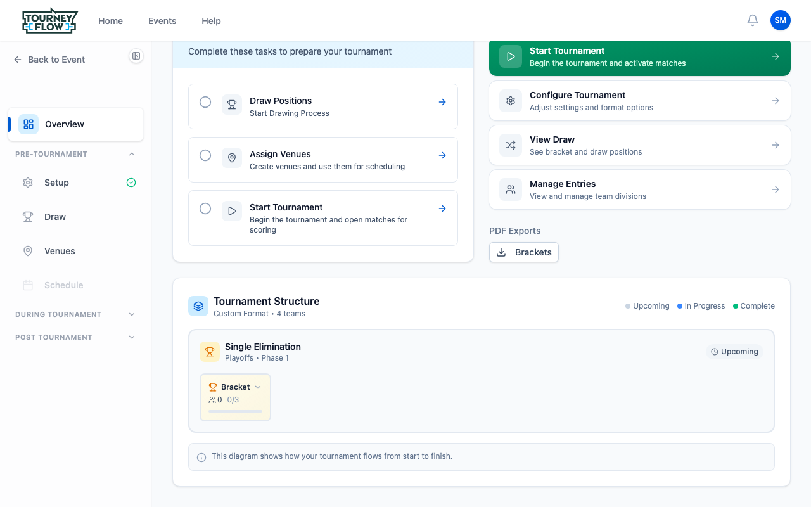Click the Bracket 0/3 match count
Viewport: 811px width, 507px height.
[233, 400]
